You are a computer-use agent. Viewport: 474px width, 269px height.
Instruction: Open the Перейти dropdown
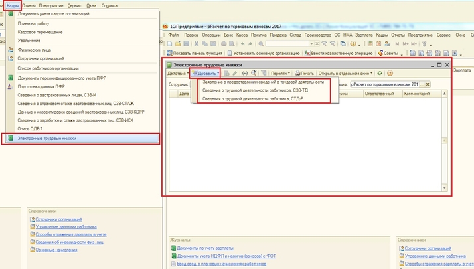280,73
